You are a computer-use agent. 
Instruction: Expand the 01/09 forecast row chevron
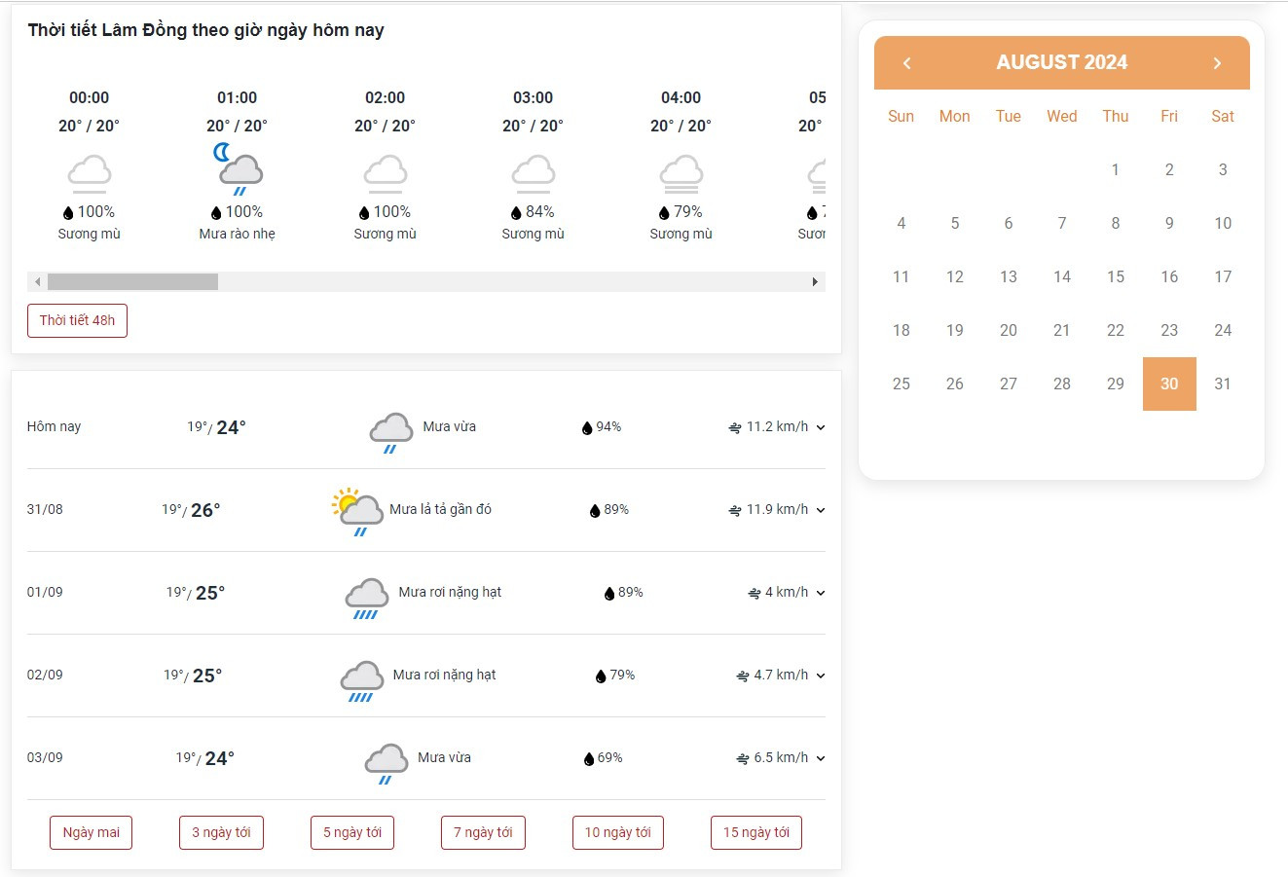[x=821, y=594]
